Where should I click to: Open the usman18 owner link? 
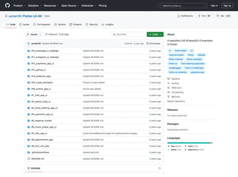point(15,16)
